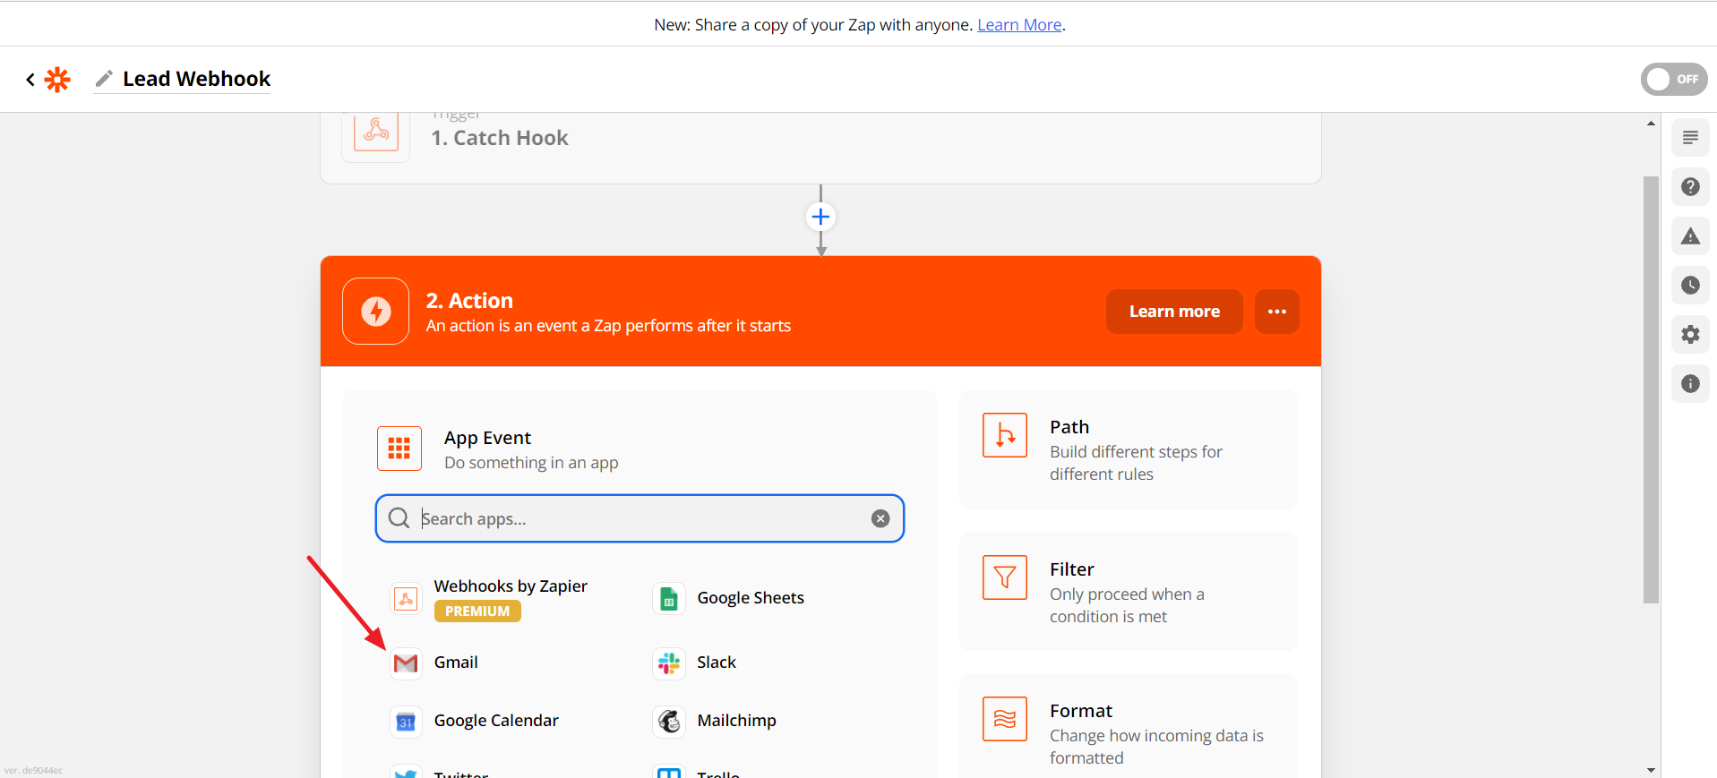Select the Format option card
Viewport: 1717px width, 778px height.
click(1128, 726)
